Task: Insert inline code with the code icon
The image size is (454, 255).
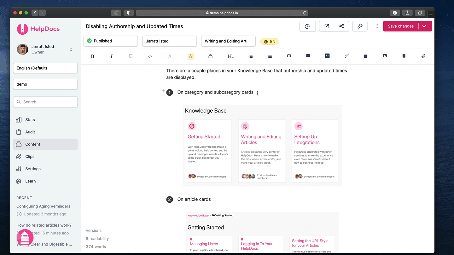Action: (x=150, y=56)
